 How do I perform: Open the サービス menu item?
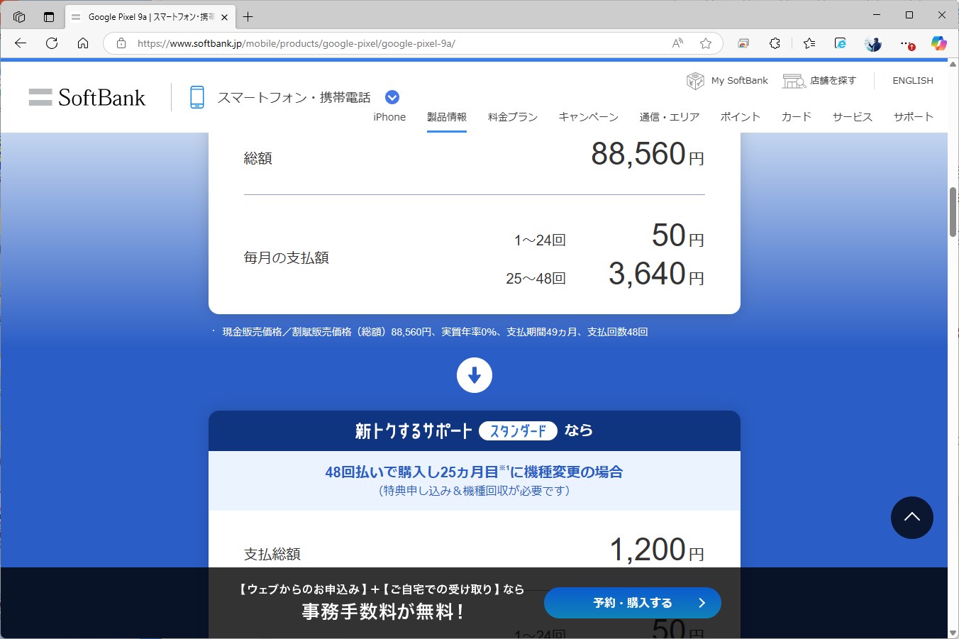(x=853, y=117)
